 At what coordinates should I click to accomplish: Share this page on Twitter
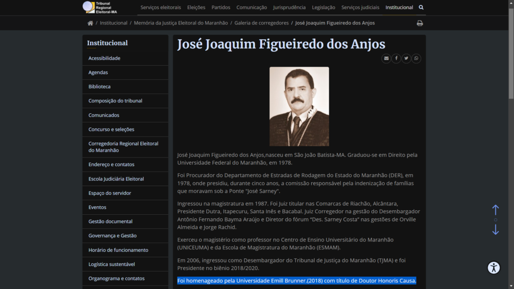pyautogui.click(x=406, y=59)
